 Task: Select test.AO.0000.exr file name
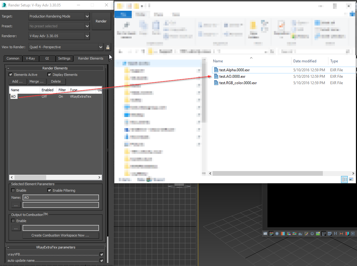[232, 76]
